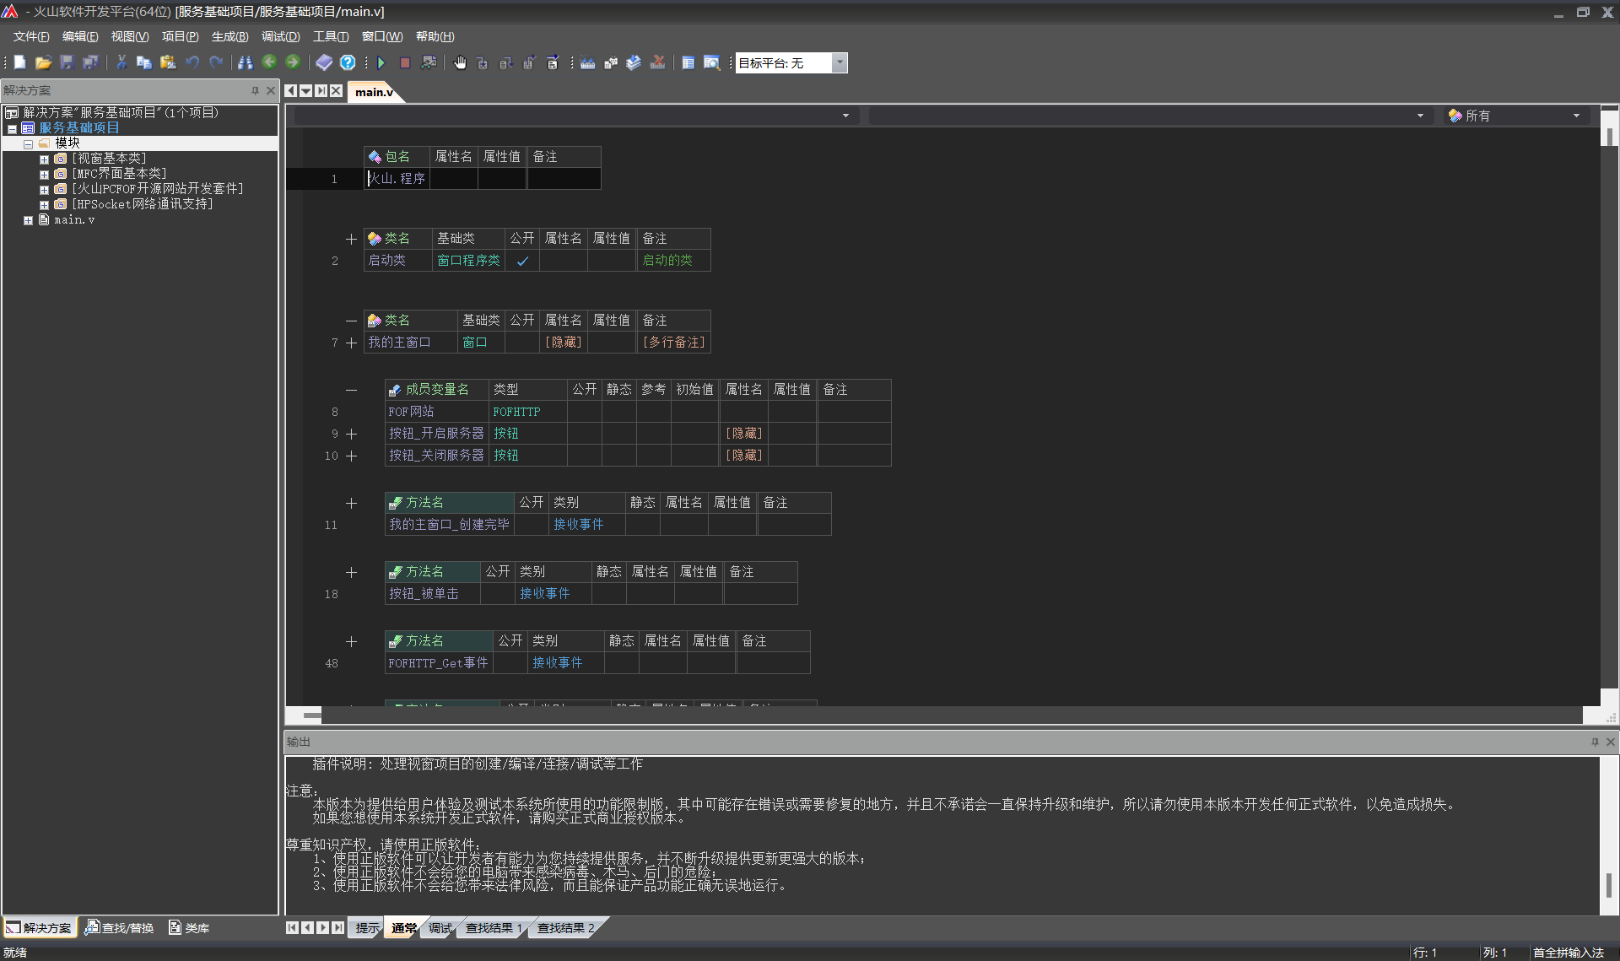Click the Undo arrow icon
Image resolution: width=1620 pixels, height=961 pixels.
point(192,62)
